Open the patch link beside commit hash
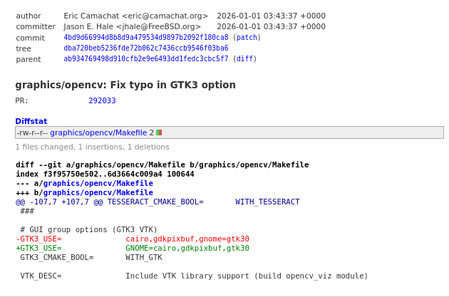 pyautogui.click(x=247, y=38)
